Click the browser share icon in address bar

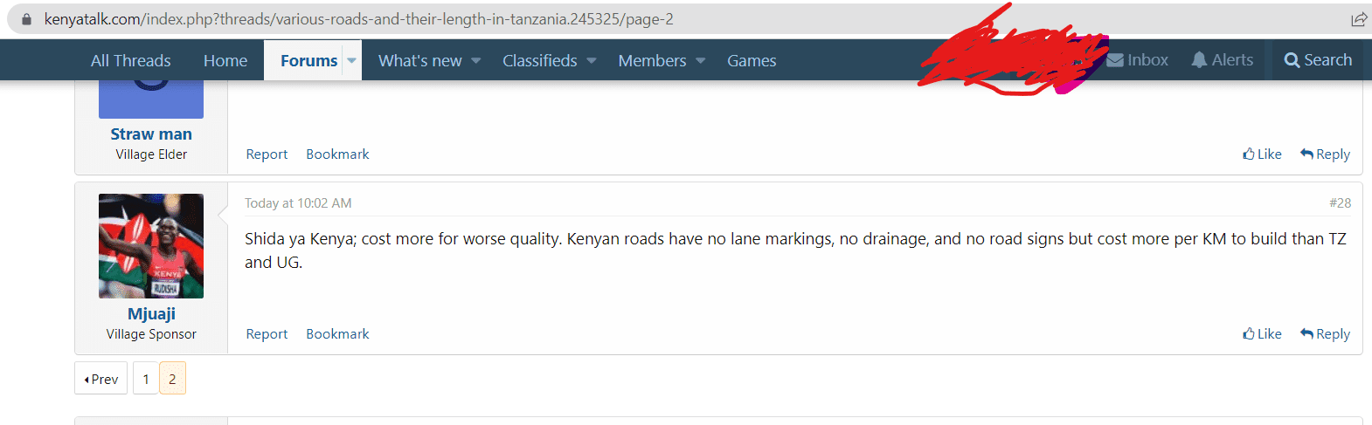[1359, 19]
